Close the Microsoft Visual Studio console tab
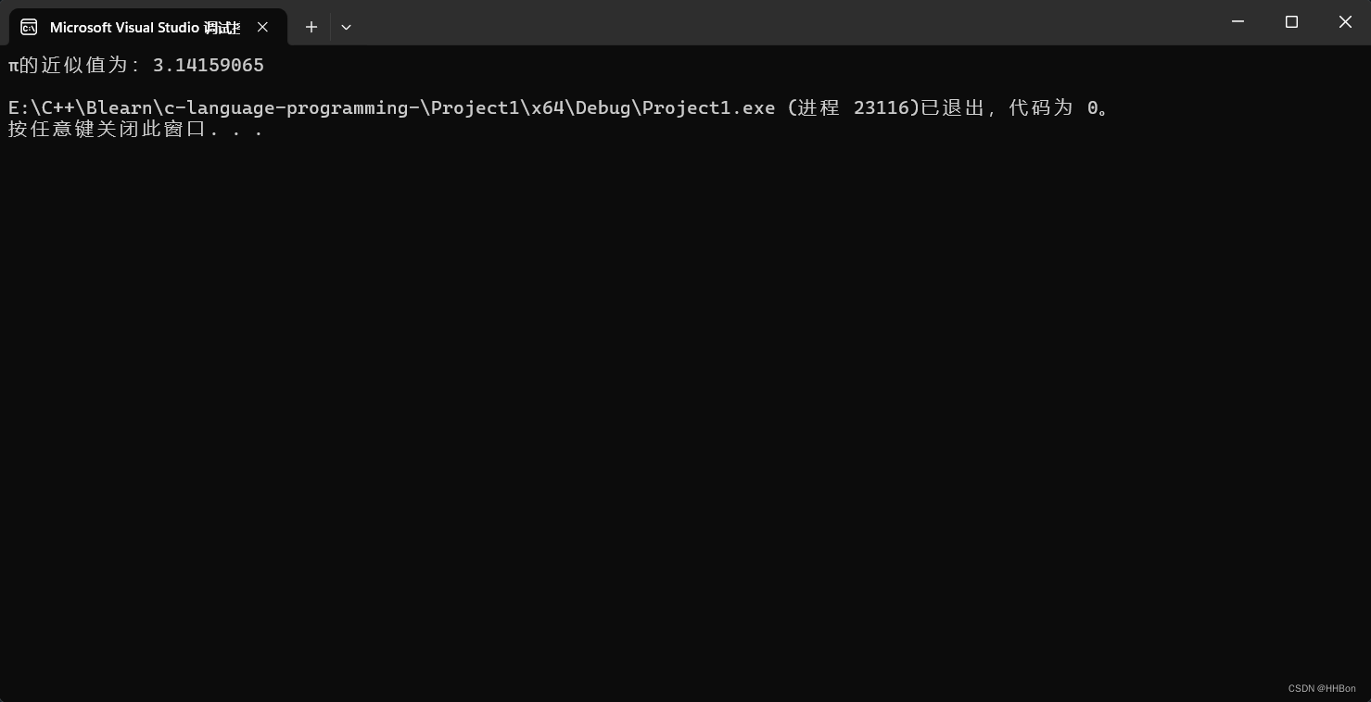Image resolution: width=1371 pixels, height=702 pixels. (x=262, y=27)
